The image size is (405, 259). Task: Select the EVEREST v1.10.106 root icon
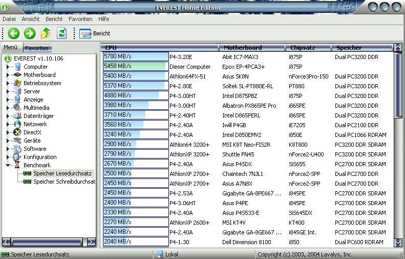(8, 58)
